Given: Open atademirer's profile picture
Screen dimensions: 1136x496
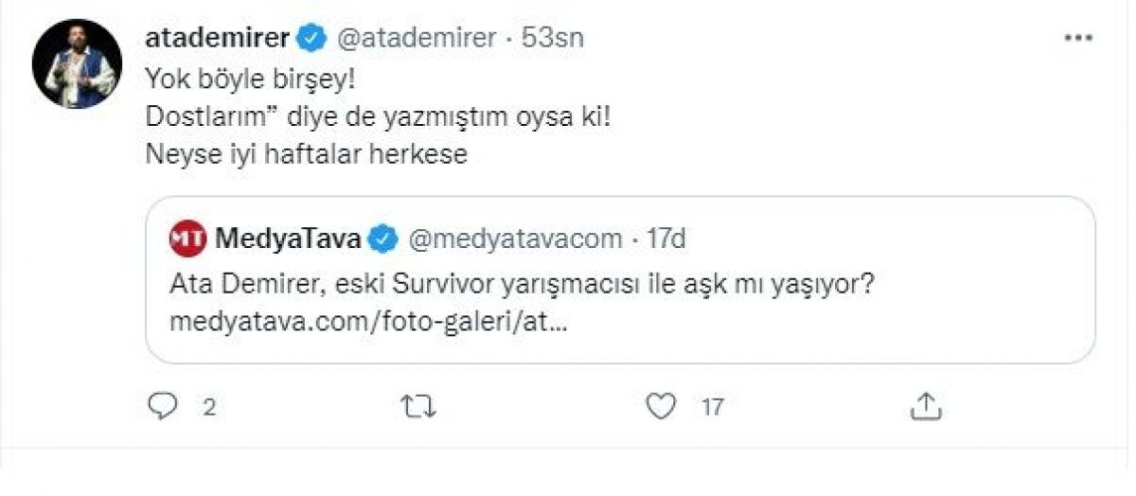Looking at the screenshot, I should [x=77, y=62].
